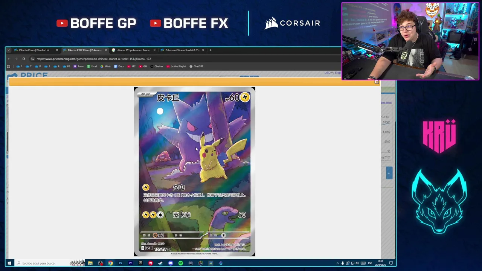Open the cloud bookmark labeled '1'
This screenshot has width=482, height=271.
pos(20,66)
